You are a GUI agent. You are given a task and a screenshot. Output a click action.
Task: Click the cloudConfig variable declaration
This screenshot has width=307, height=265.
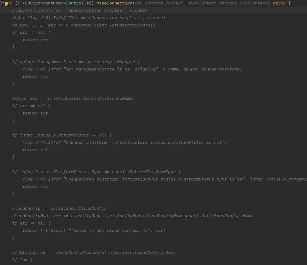(x=26, y=208)
